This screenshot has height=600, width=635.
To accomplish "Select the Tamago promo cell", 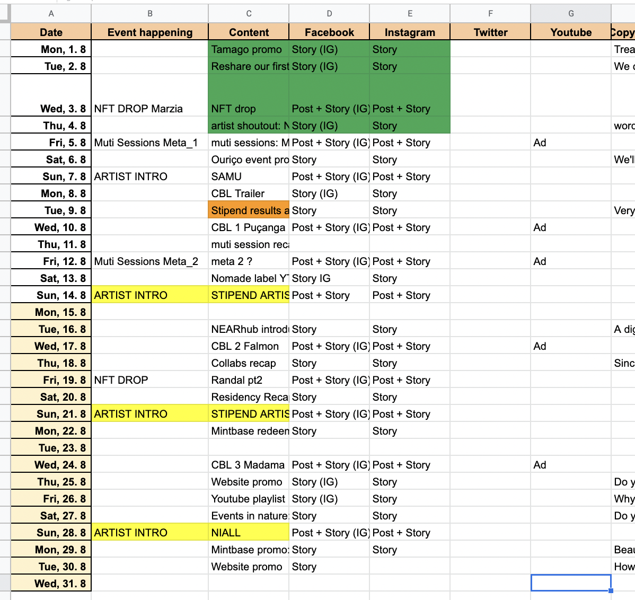I will coord(249,49).
